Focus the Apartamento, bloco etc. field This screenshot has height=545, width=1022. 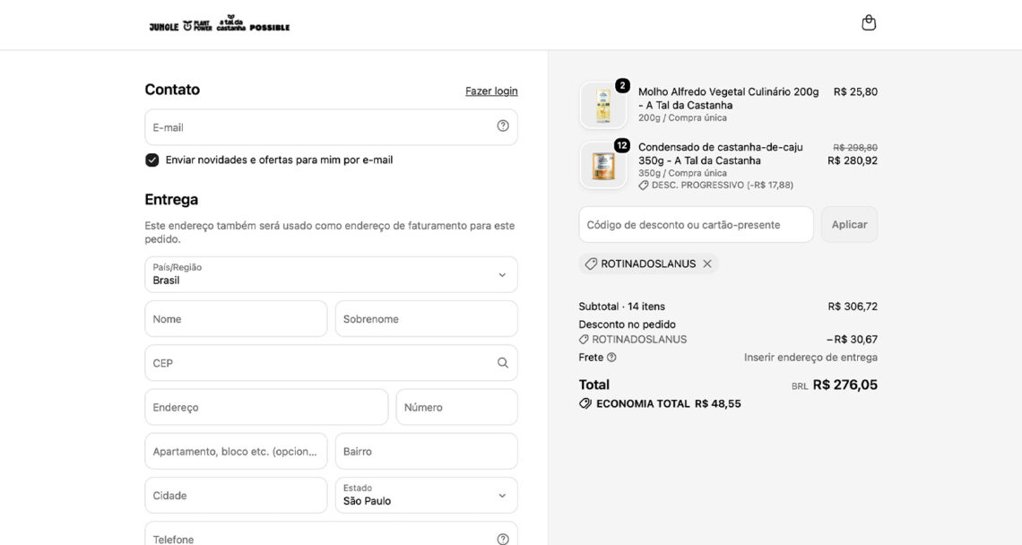click(236, 451)
